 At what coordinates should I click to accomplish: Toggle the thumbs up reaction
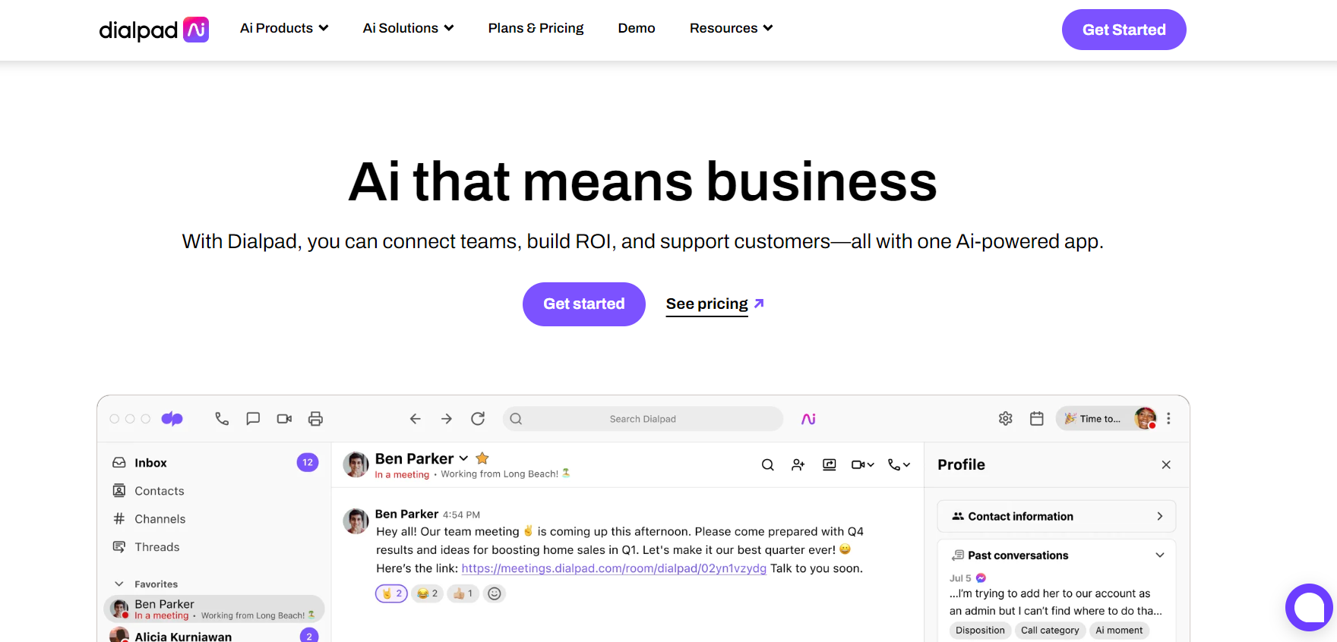pyautogui.click(x=463, y=593)
